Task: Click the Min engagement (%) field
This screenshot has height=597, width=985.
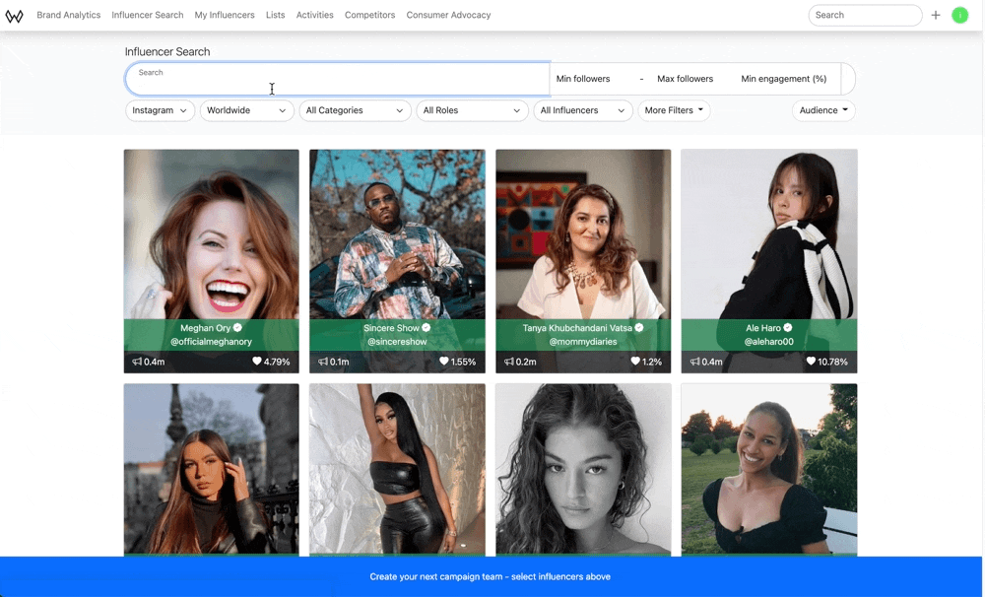Action: [788, 79]
